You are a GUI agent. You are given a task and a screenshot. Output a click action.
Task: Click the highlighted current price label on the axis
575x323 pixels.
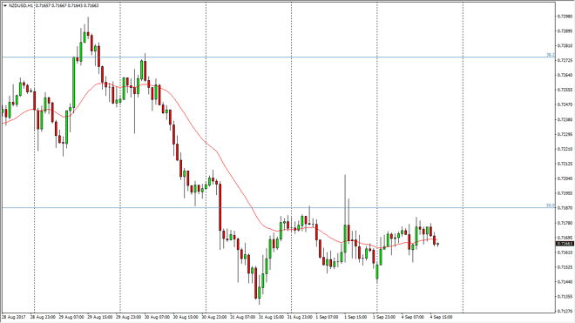click(x=565, y=244)
